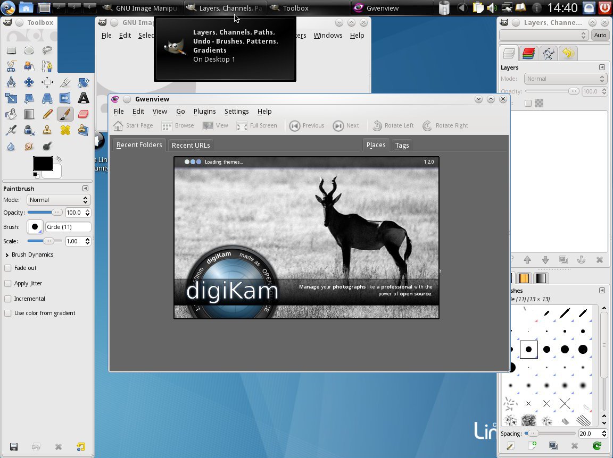Select the Ellipse Select tool
The width and height of the screenshot is (613, 458).
(x=29, y=50)
